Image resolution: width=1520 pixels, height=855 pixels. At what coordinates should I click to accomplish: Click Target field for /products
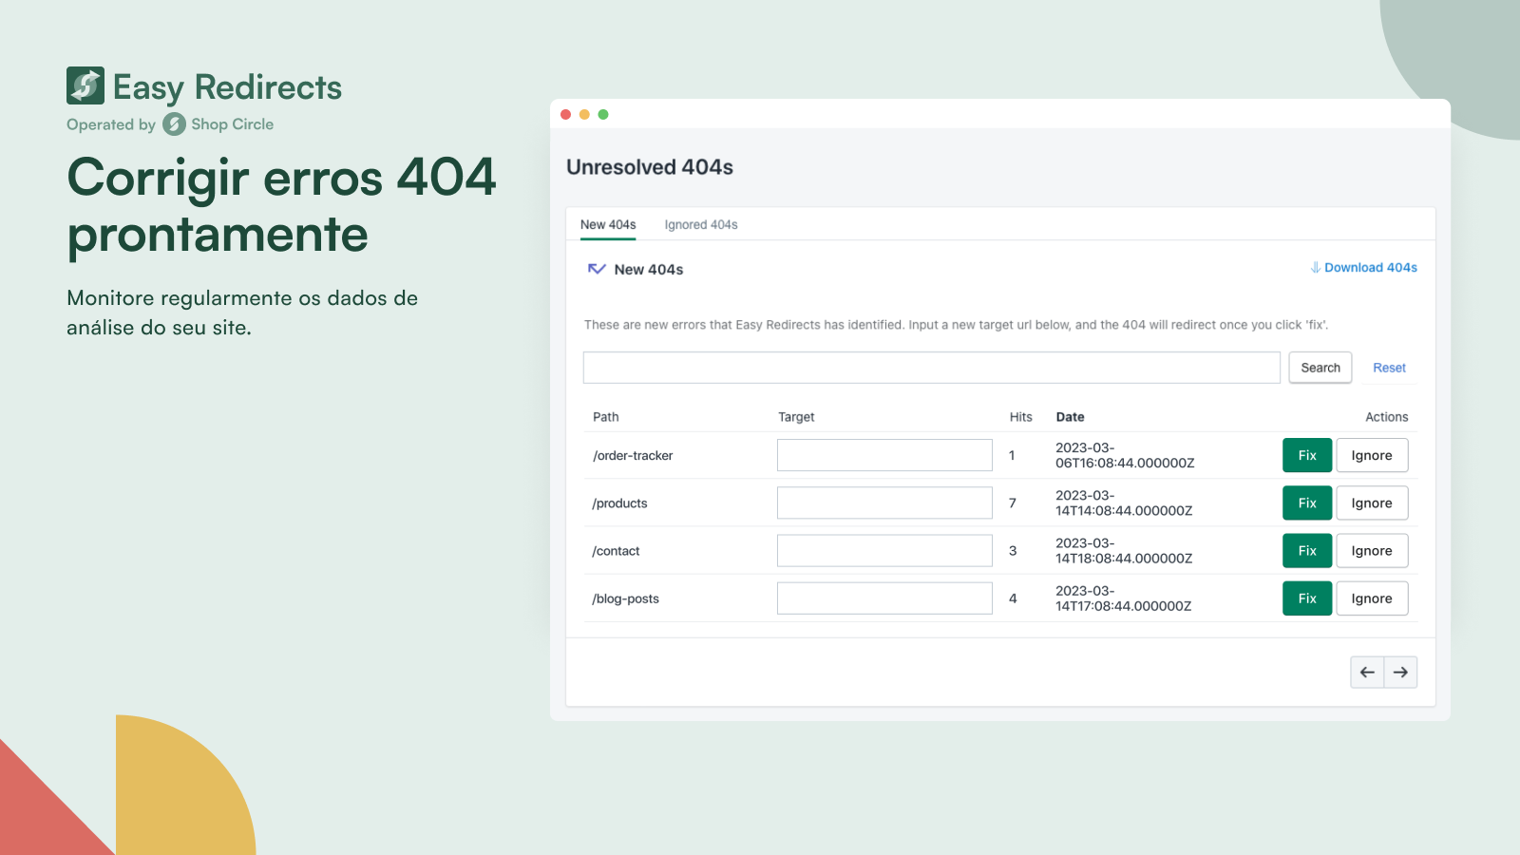(884, 503)
